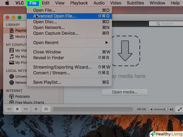Open the Playback menu
This screenshot has width=183, height=137.
(x=79, y=3)
